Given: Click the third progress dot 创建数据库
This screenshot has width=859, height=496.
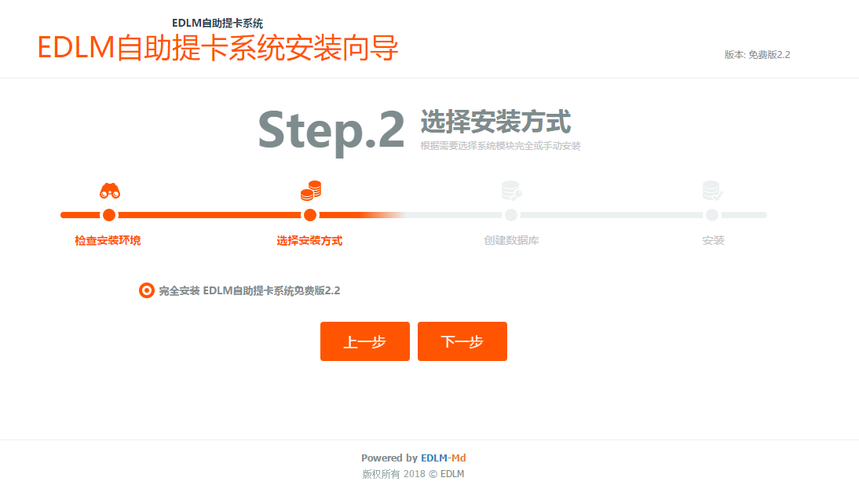Looking at the screenshot, I should (x=511, y=215).
